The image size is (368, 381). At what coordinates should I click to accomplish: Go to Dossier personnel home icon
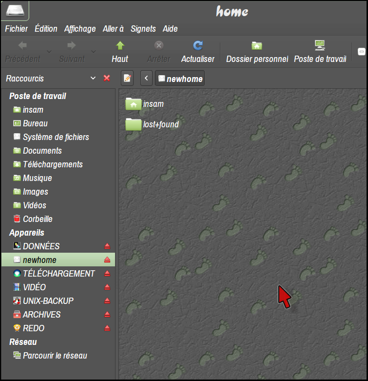tap(257, 46)
